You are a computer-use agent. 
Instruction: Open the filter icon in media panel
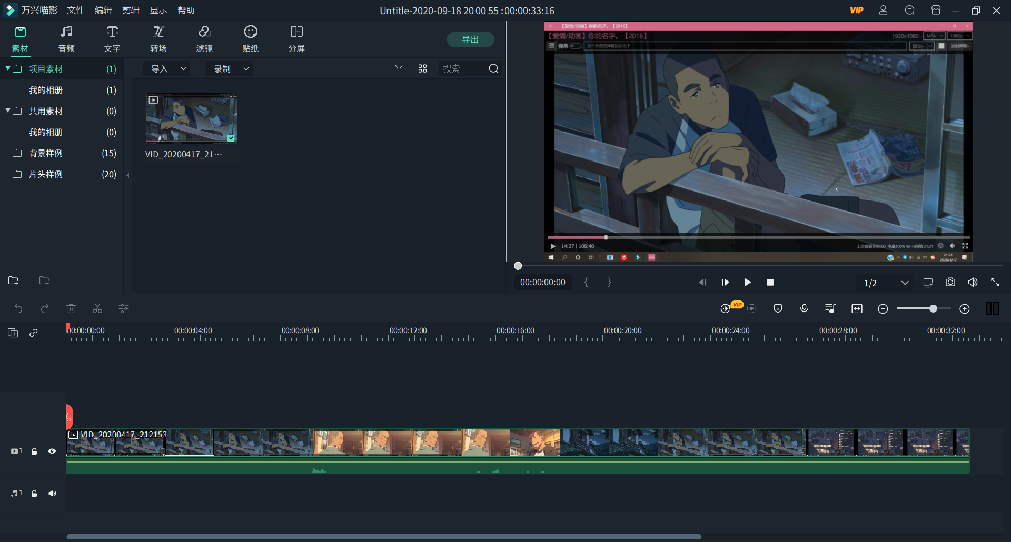click(x=399, y=69)
